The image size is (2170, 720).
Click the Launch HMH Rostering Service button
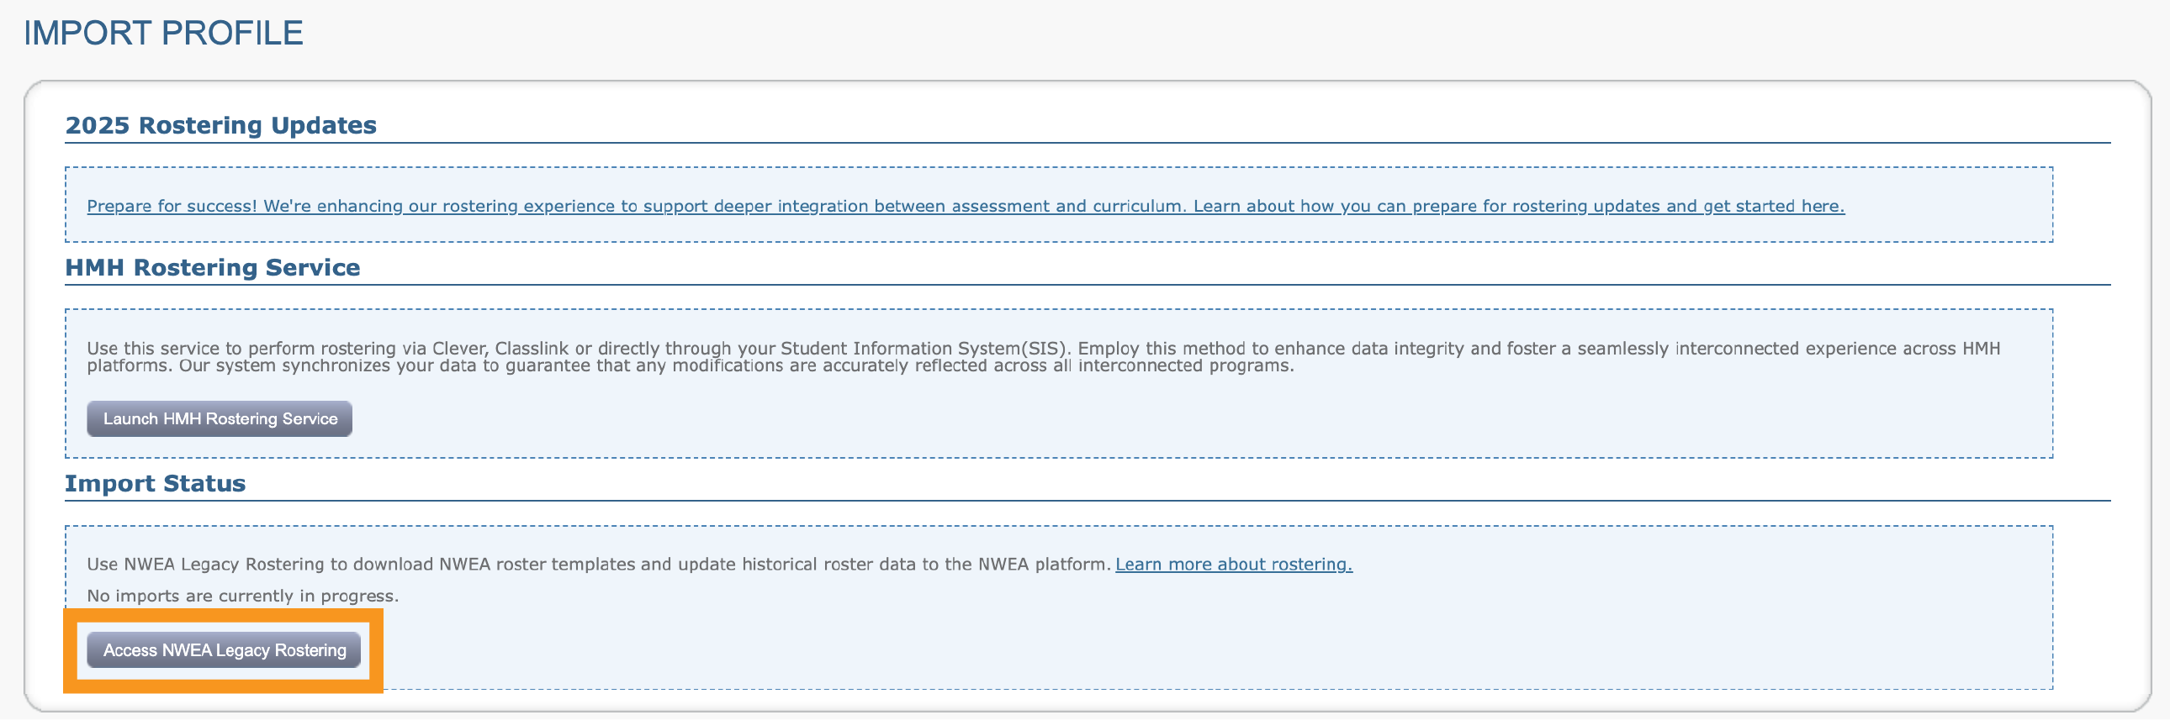(x=219, y=419)
